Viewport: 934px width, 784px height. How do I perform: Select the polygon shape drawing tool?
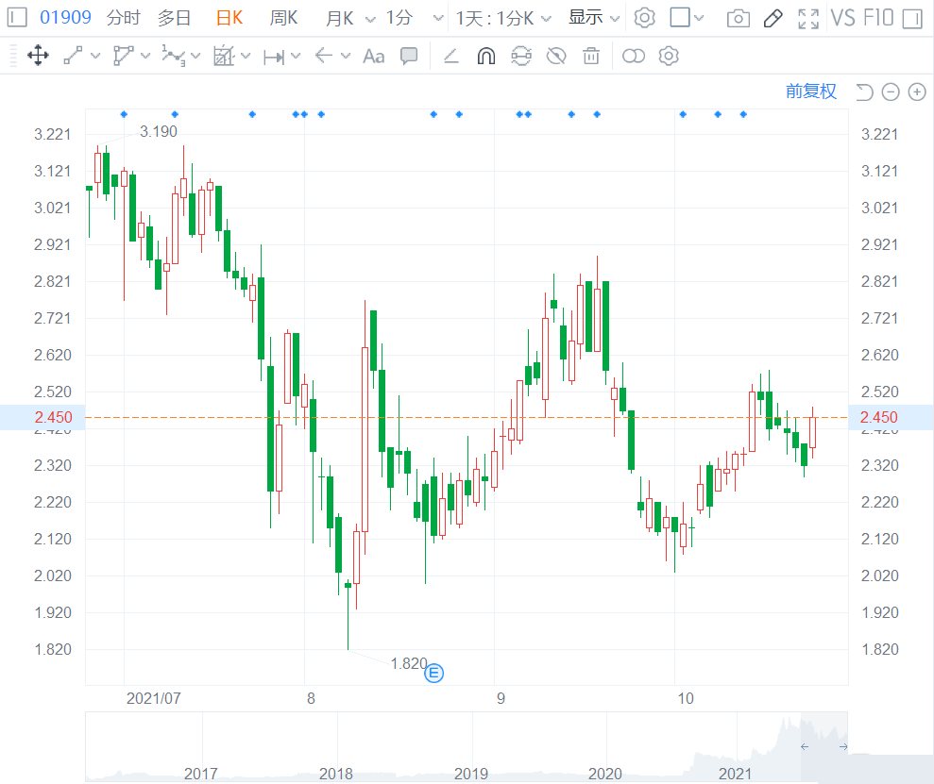[x=123, y=56]
